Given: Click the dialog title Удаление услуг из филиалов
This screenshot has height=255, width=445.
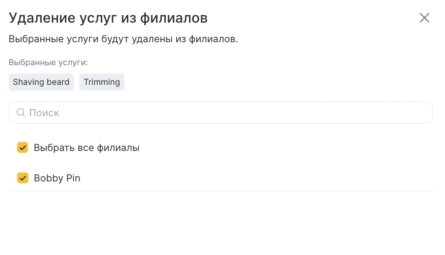Looking at the screenshot, I should click(108, 18).
